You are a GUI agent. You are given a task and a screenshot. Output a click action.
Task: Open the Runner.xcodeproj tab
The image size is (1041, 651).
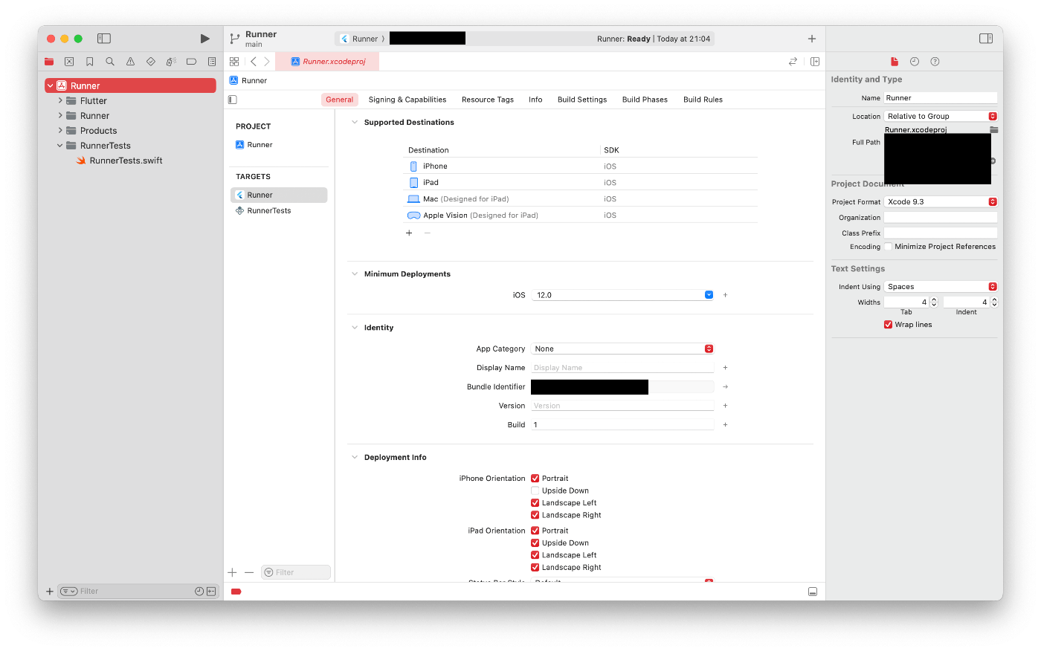pyautogui.click(x=327, y=62)
